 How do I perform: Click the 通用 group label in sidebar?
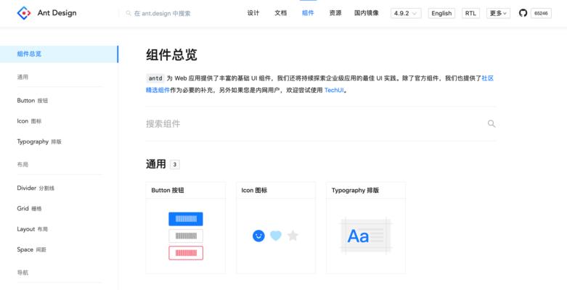pyautogui.click(x=23, y=77)
